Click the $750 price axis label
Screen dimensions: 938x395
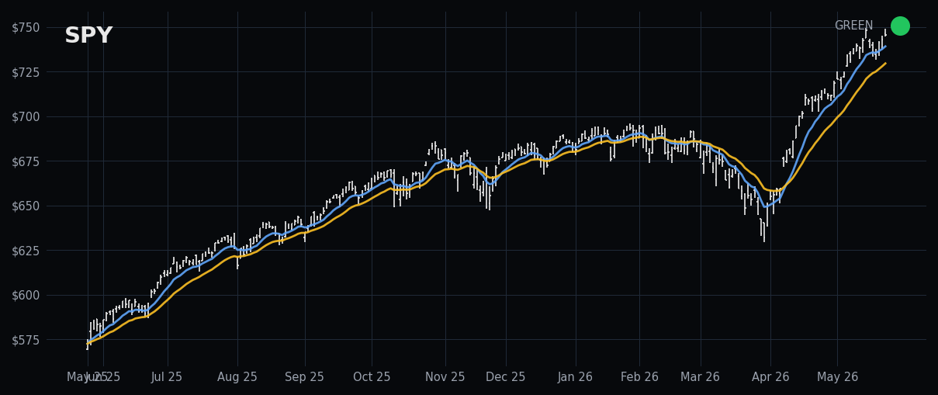[x=26, y=27]
